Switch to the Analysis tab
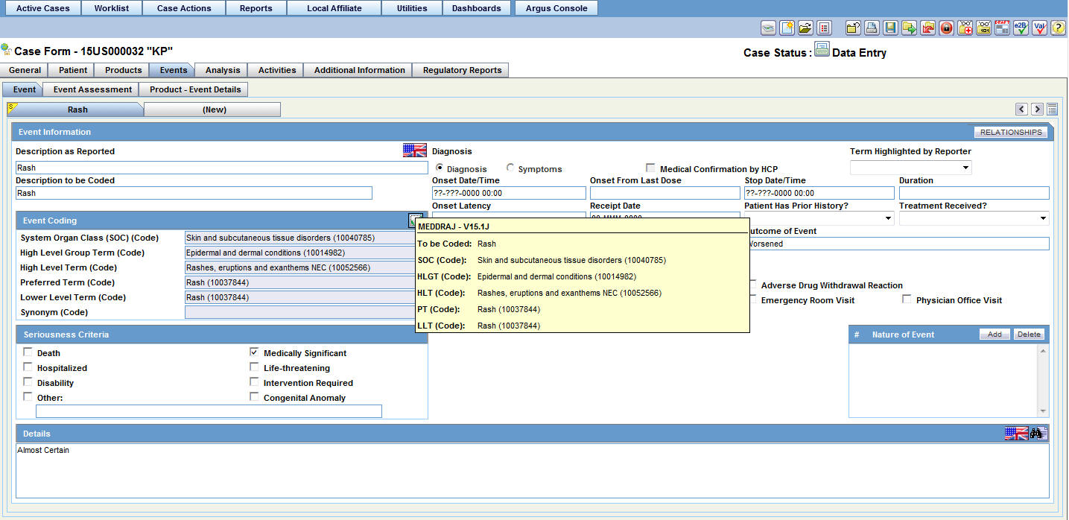Image resolution: width=1069 pixels, height=520 pixels. (x=223, y=70)
